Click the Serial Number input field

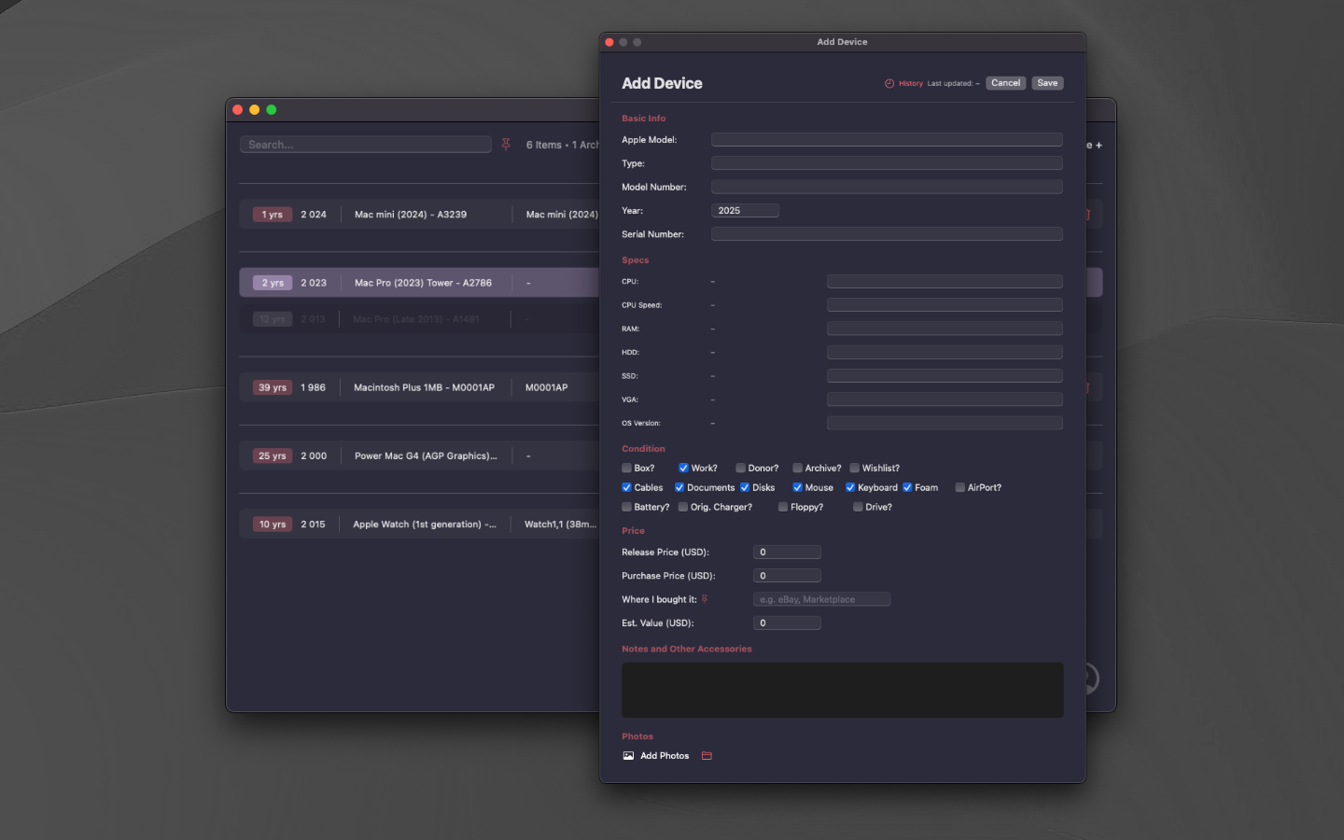[887, 234]
